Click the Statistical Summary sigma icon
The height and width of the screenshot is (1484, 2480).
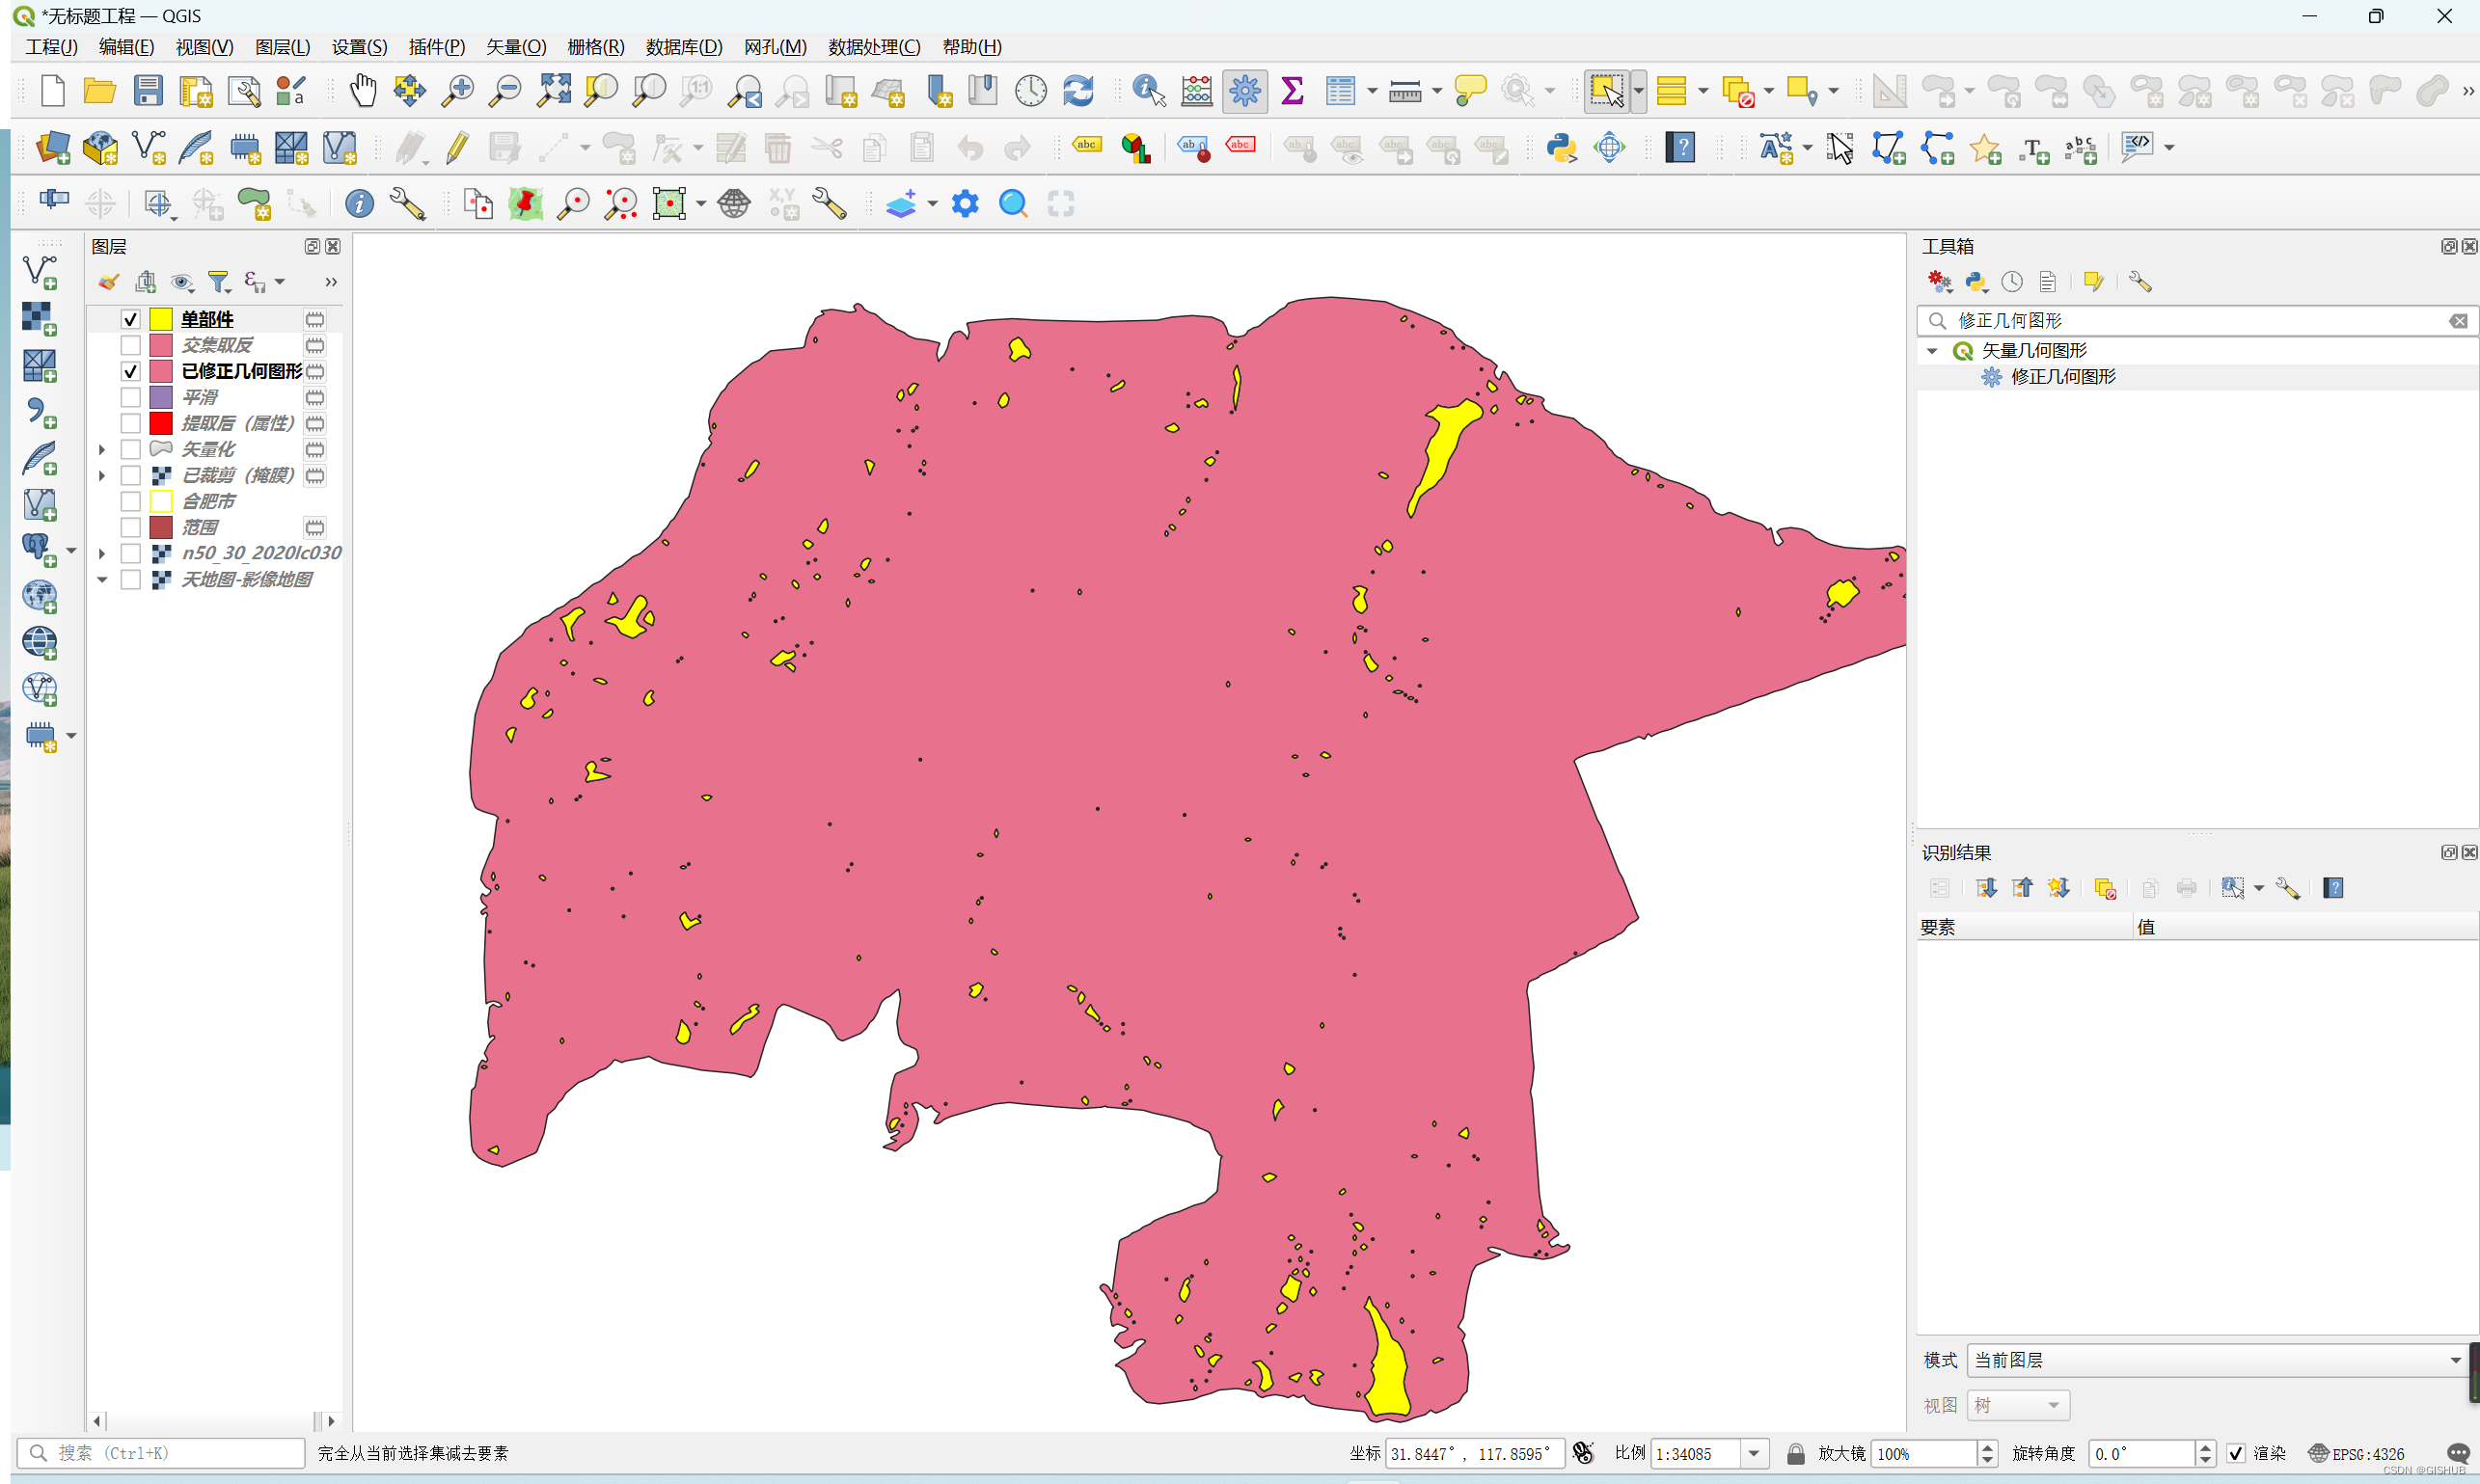(x=1292, y=91)
